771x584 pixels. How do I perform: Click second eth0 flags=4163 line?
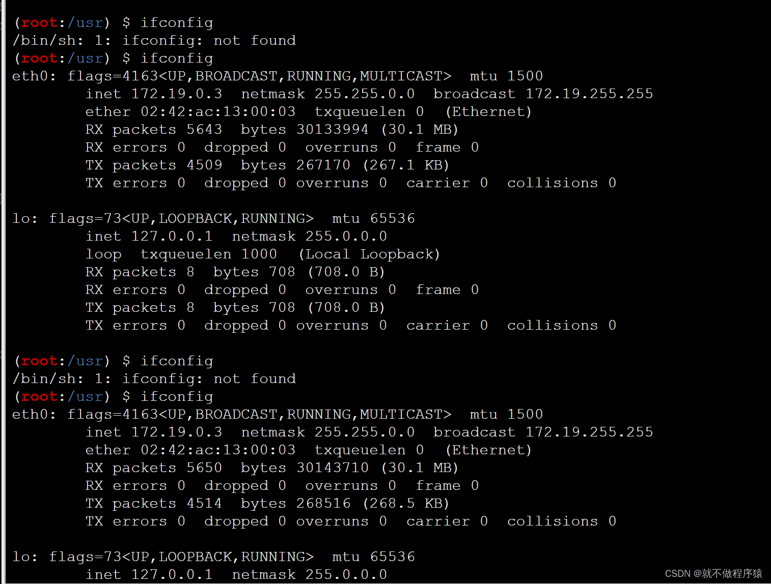pos(278,415)
